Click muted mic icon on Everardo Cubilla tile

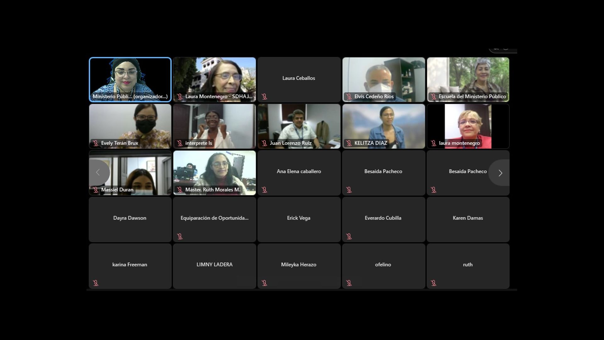point(349,236)
